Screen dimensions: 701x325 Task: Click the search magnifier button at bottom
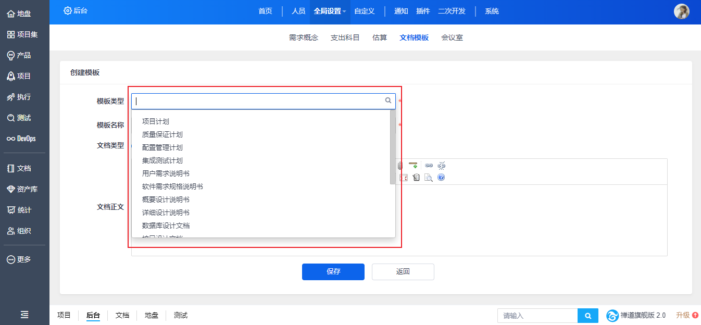588,316
